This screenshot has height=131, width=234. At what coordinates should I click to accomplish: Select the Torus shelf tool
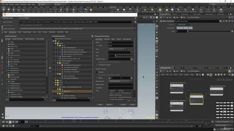pos(19,10)
